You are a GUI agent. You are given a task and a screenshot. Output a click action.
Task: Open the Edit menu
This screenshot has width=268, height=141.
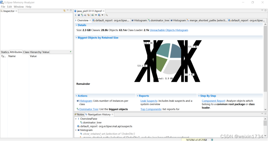(9, 7)
